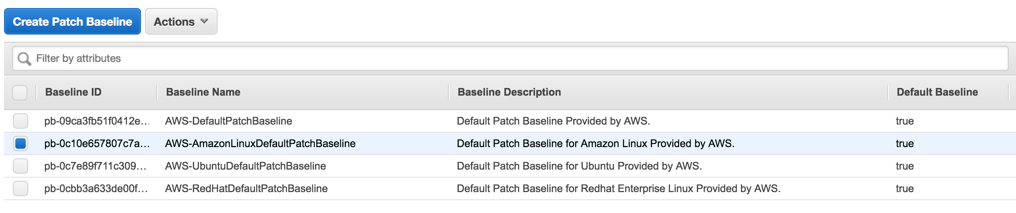Image resolution: width=1016 pixels, height=213 pixels.
Task: Open the Actions dropdown menu
Action: click(x=181, y=22)
